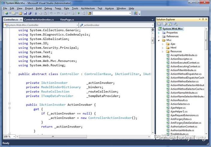Click the View Class Diagram icon in Solution Explorer
Screen dimensions: 211x147
pyautogui.click(x=176, y=24)
